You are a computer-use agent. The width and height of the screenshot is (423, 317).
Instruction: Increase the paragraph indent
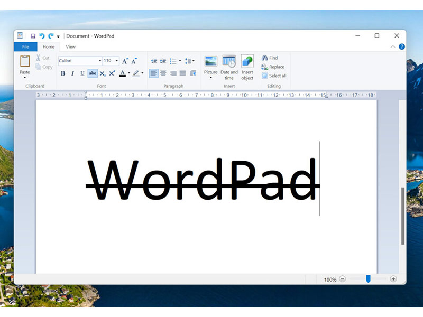coord(163,61)
